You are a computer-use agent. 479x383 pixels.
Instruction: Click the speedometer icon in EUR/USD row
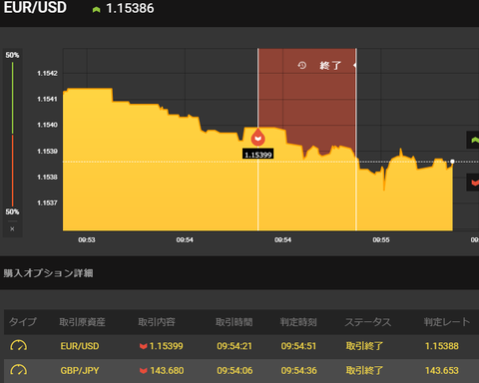click(x=19, y=346)
